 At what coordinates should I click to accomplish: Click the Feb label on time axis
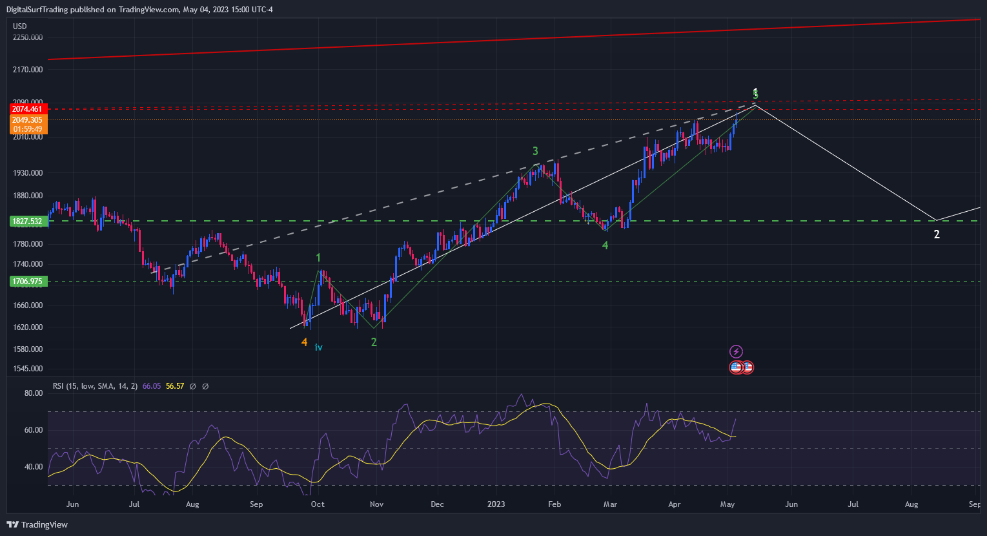click(x=555, y=504)
